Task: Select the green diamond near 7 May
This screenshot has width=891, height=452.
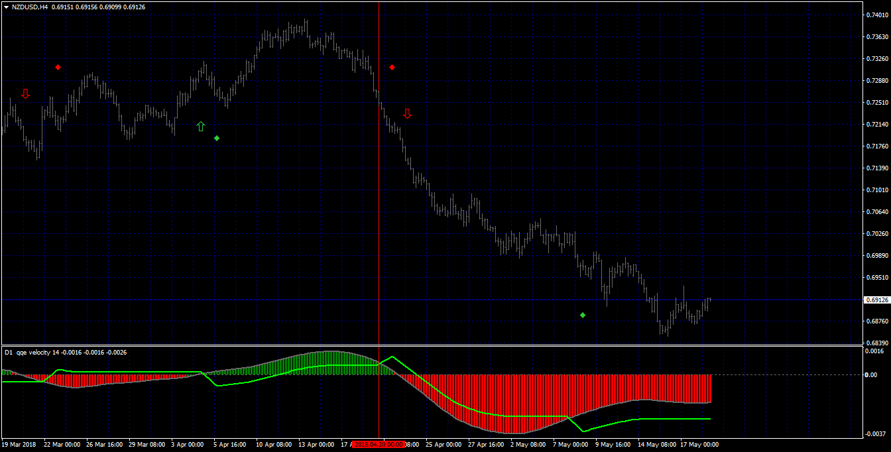Action: [583, 315]
